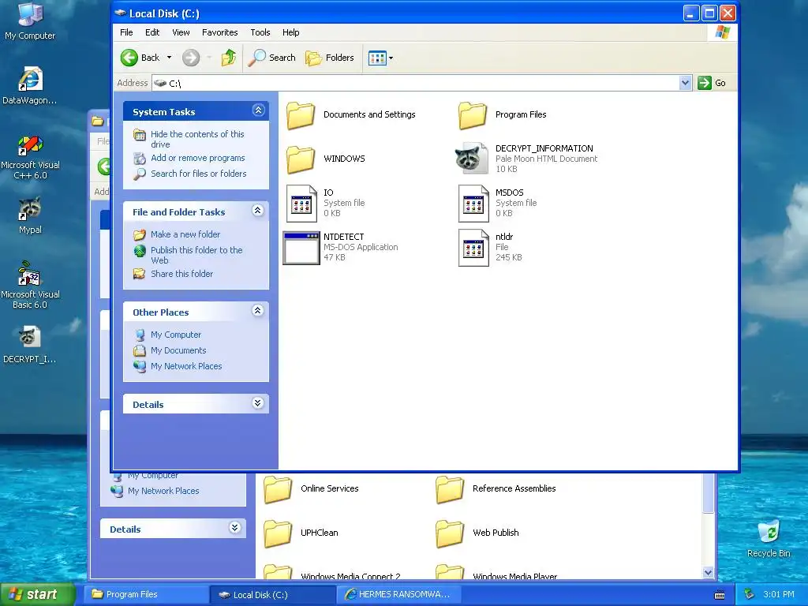Select the DECRYPT_I... desktop file icon

point(30,345)
